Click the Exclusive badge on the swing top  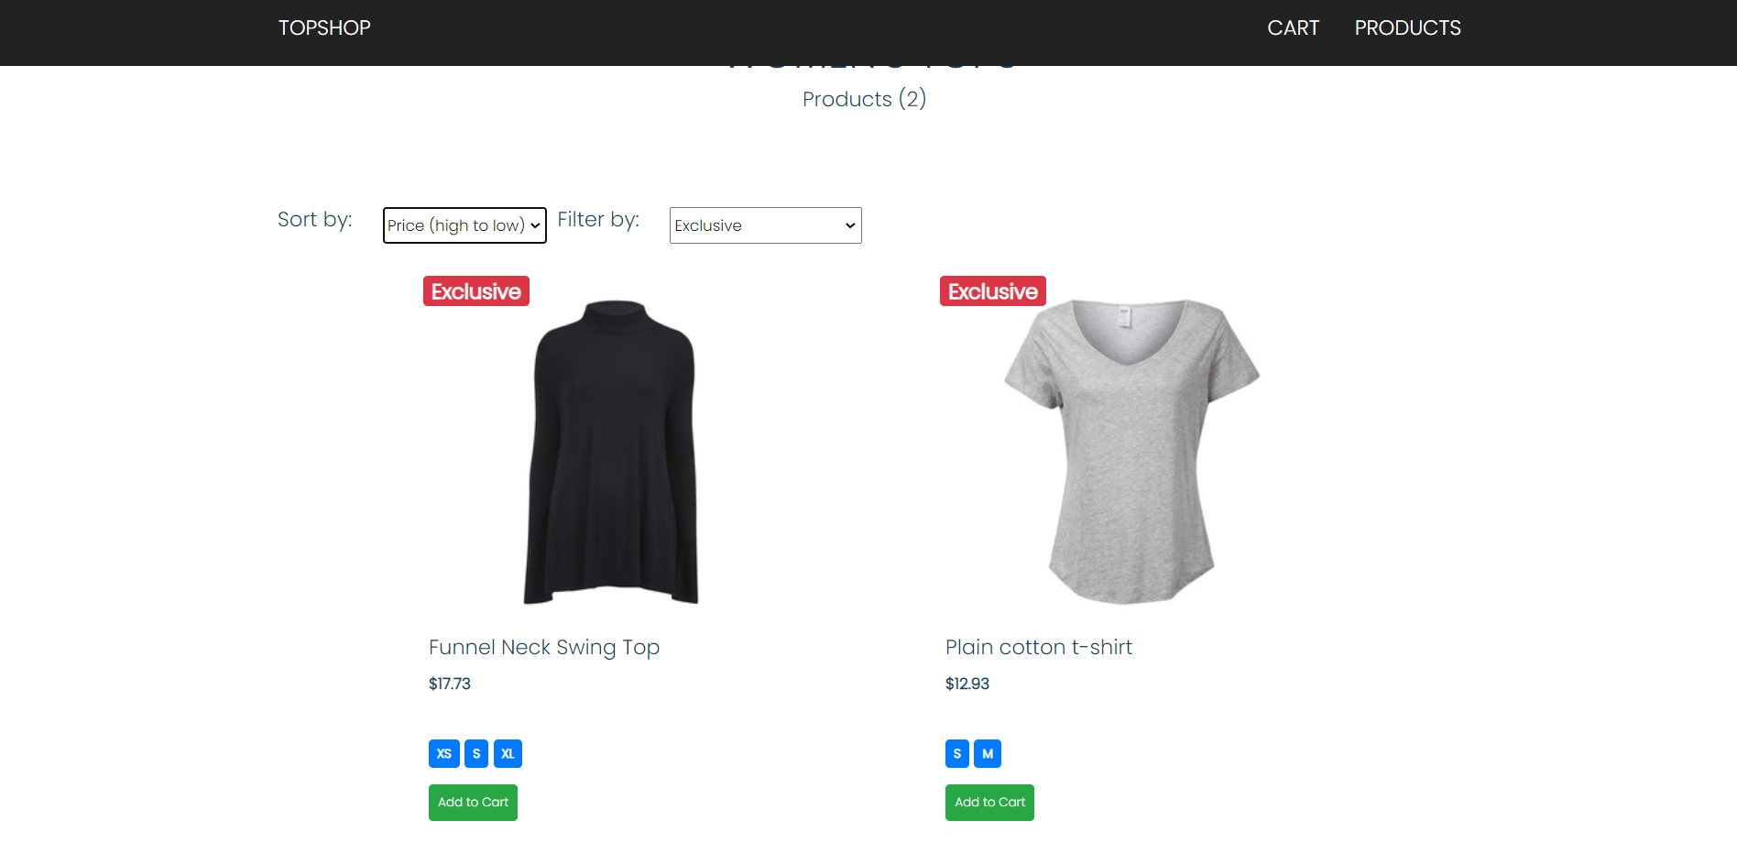pyautogui.click(x=475, y=290)
